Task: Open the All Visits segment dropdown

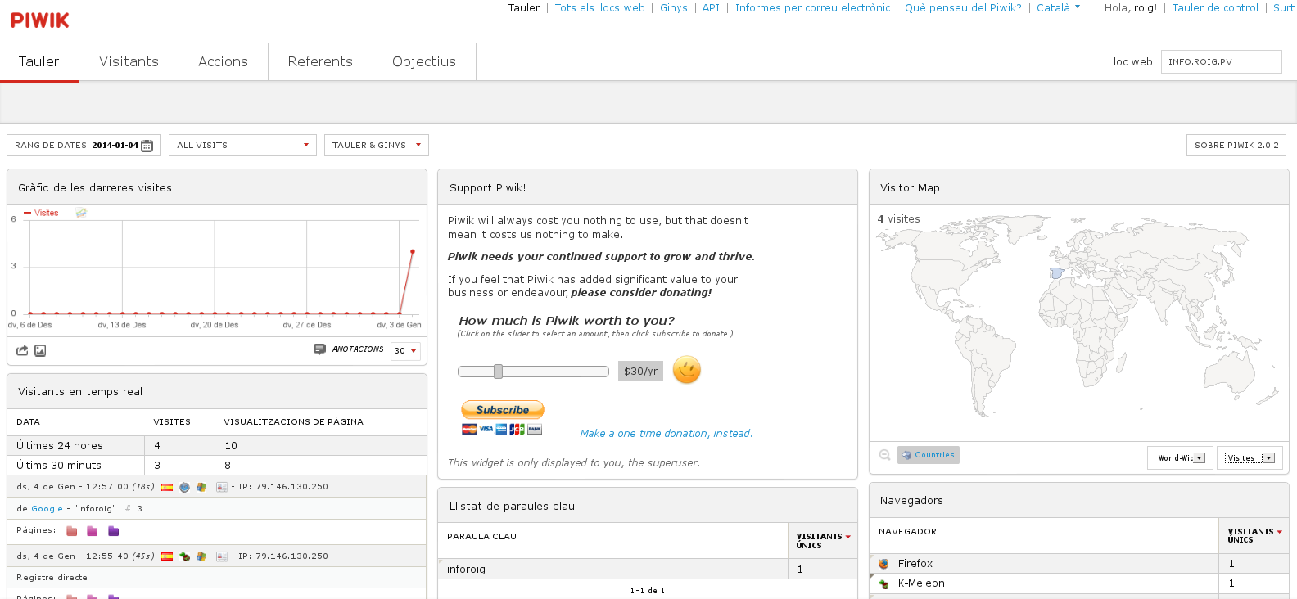Action: tap(242, 146)
